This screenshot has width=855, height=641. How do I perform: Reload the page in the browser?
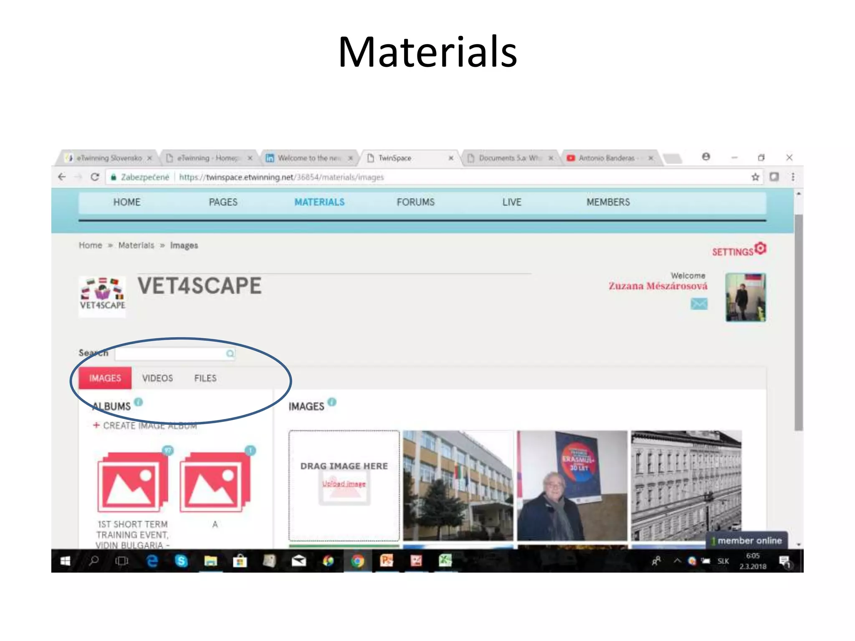95,177
